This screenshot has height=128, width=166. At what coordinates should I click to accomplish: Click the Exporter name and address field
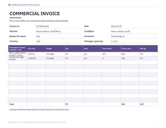pos(59,31)
